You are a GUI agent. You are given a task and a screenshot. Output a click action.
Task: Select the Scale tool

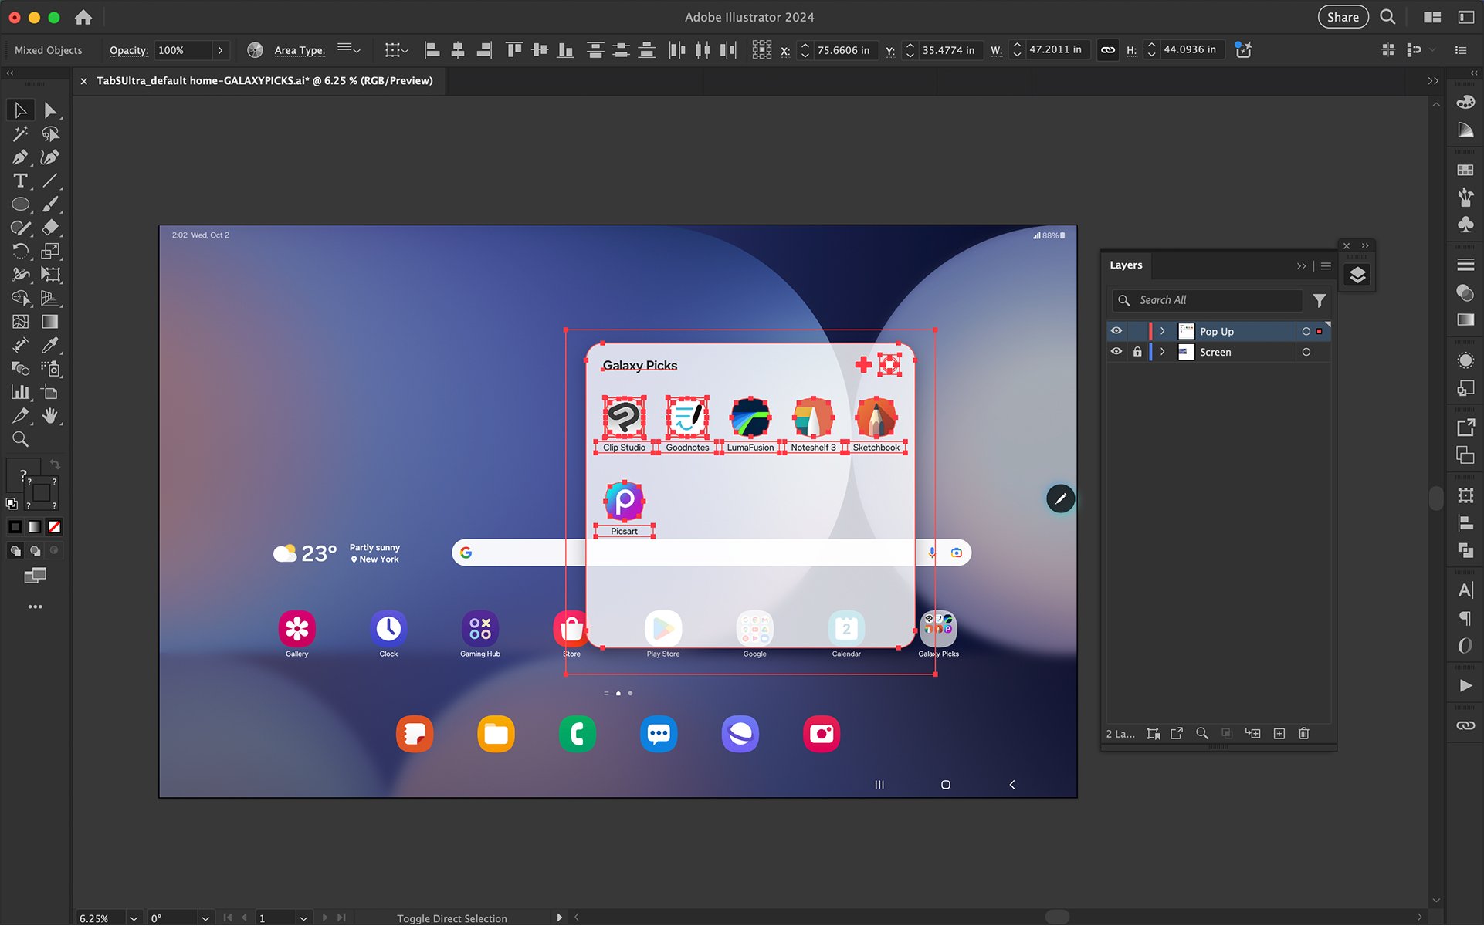point(50,252)
